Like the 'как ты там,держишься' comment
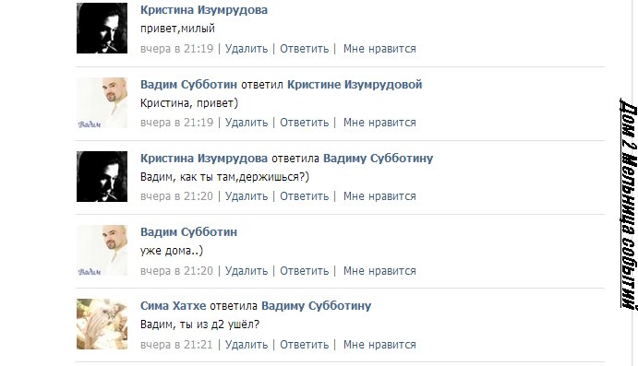Screen dimensions: 638x366 coord(379,196)
